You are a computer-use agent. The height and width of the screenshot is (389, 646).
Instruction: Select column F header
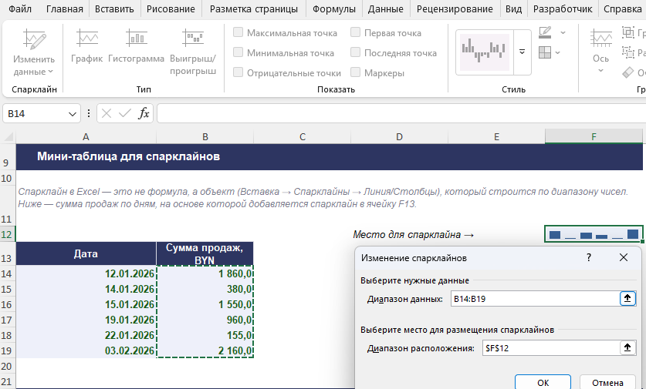coord(594,137)
